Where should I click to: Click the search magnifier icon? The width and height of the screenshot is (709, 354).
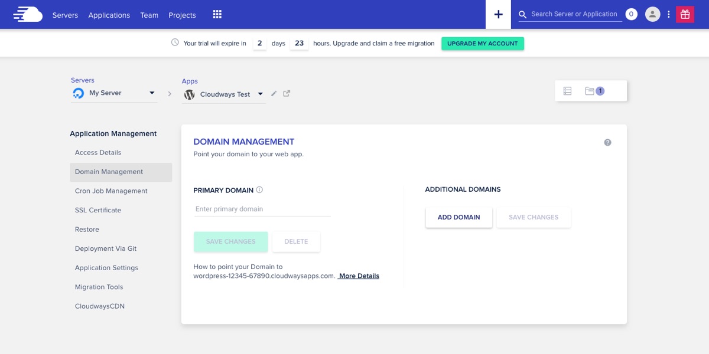pyautogui.click(x=522, y=14)
